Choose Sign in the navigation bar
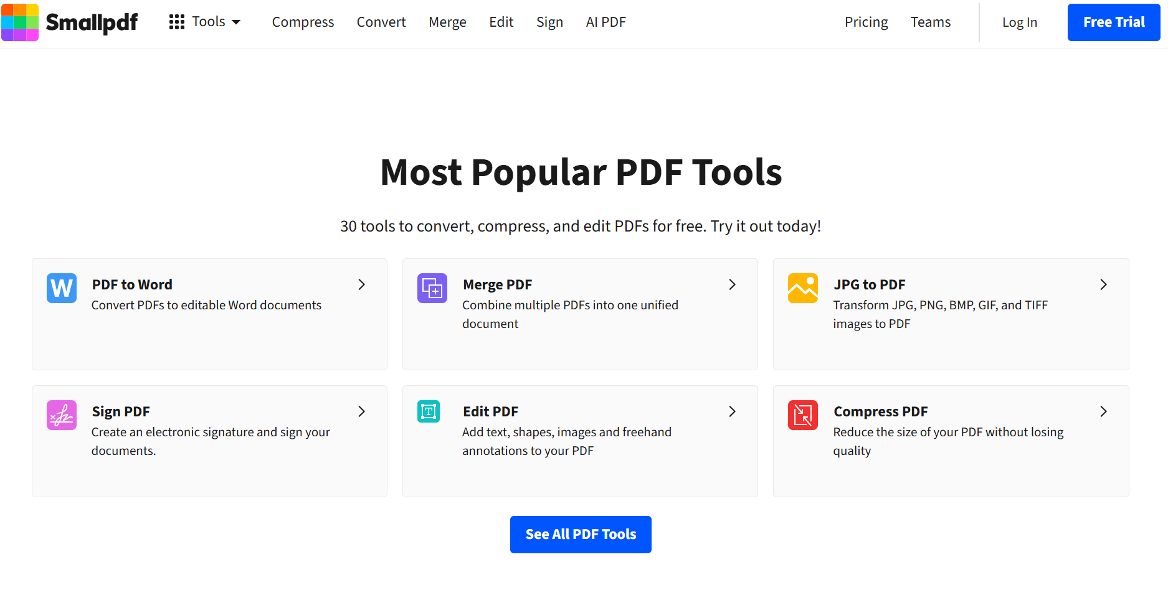The height and width of the screenshot is (590, 1168). click(549, 22)
